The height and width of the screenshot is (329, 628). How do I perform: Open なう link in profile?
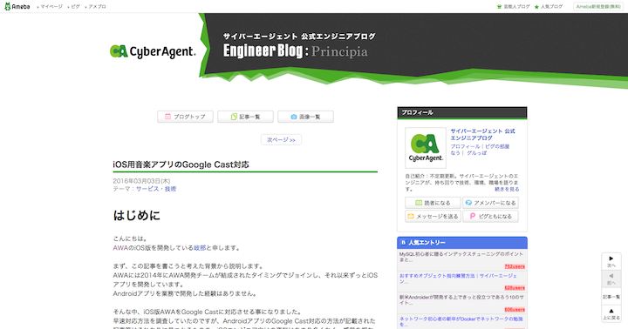pyautogui.click(x=455, y=153)
